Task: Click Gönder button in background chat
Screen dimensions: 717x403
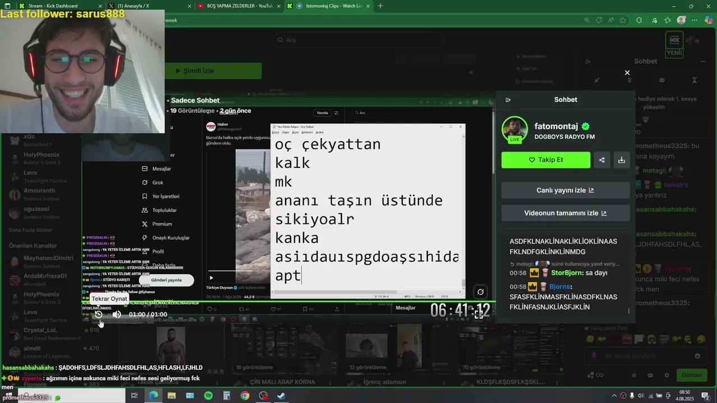Action: [692, 375]
